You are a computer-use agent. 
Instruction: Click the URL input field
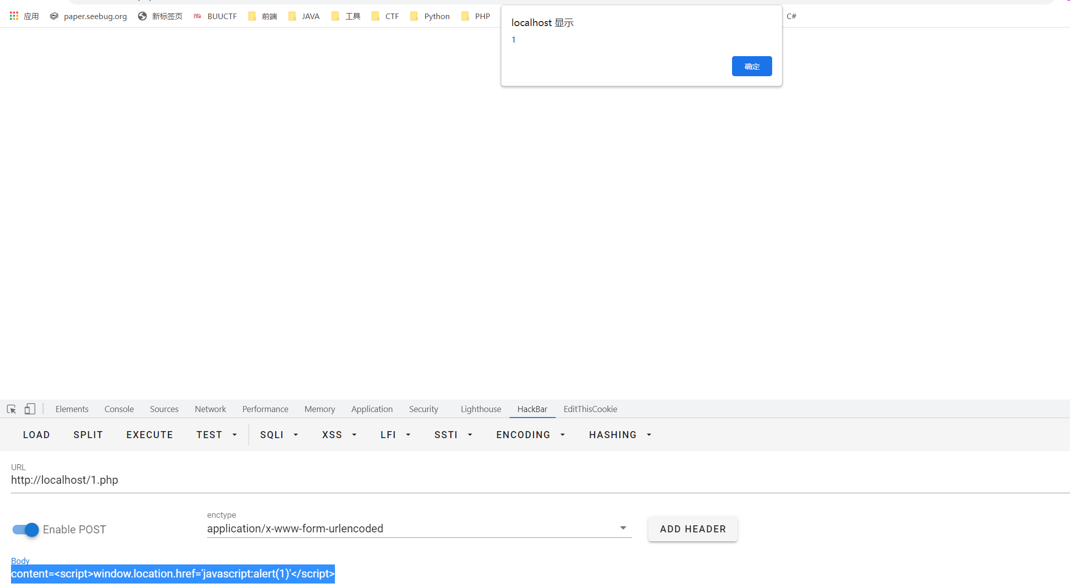201,480
